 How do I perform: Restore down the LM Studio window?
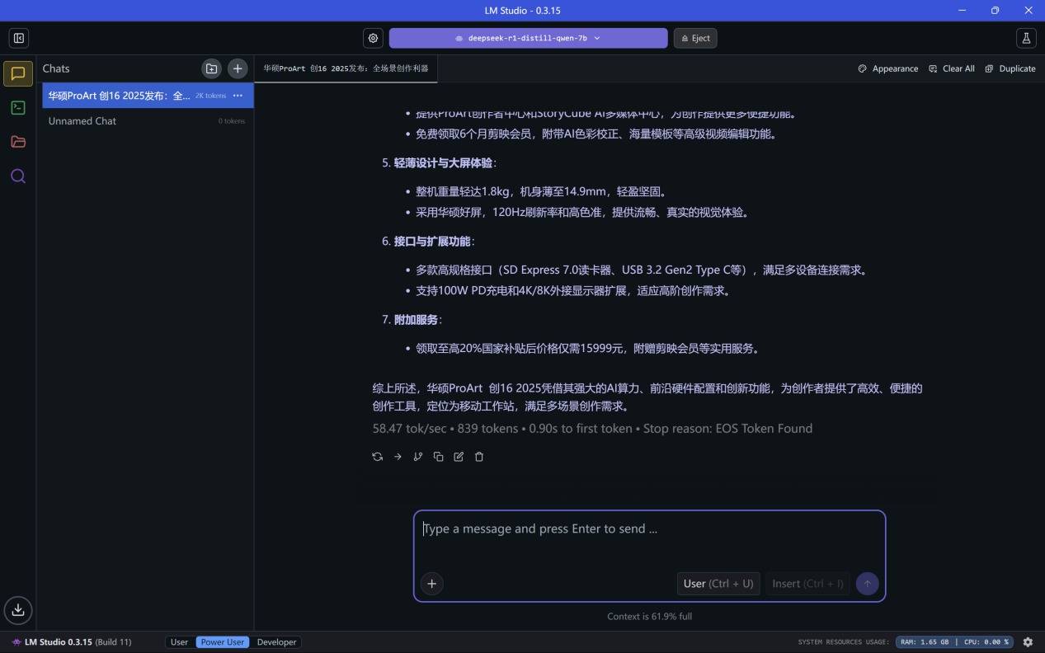click(996, 10)
